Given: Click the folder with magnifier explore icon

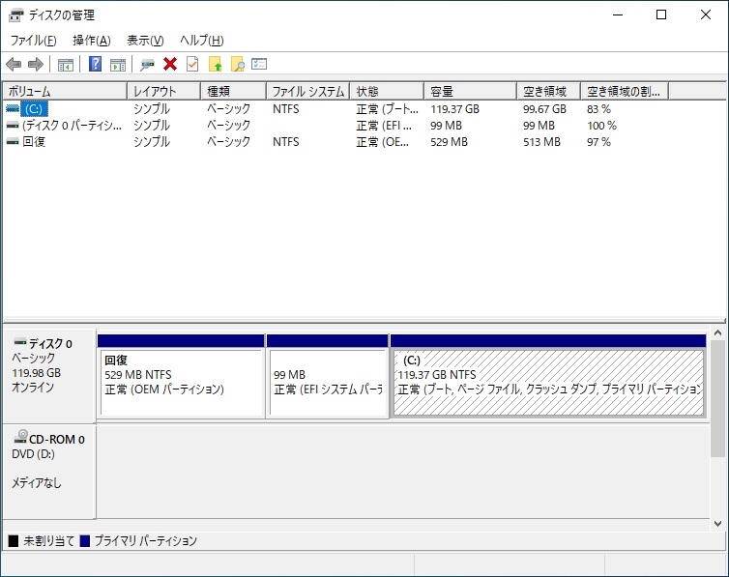Looking at the screenshot, I should click(x=238, y=64).
